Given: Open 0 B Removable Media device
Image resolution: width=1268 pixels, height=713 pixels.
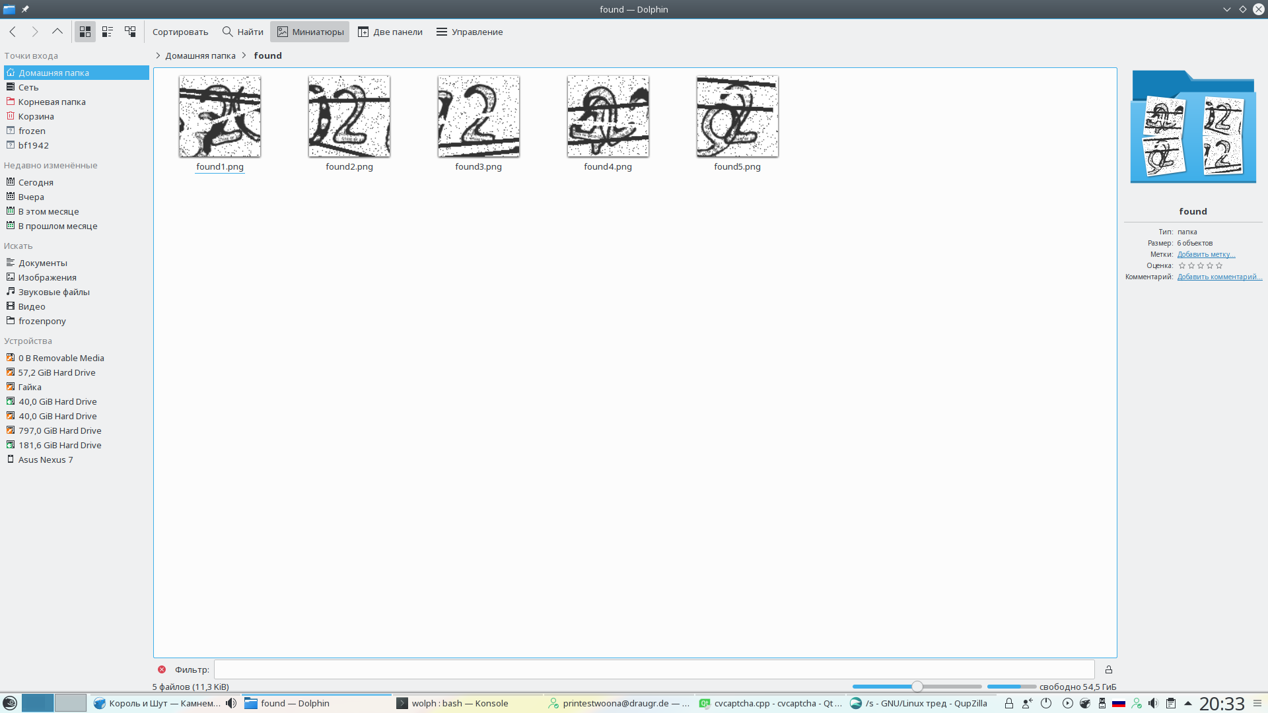Looking at the screenshot, I should (77, 358).
